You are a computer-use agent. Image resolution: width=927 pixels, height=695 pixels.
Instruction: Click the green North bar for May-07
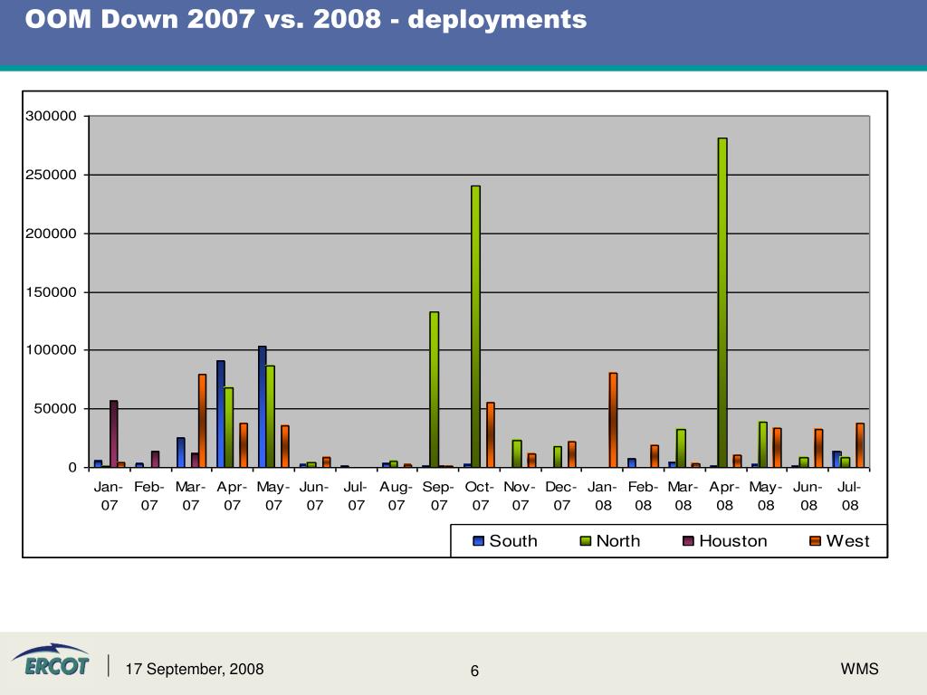270,416
